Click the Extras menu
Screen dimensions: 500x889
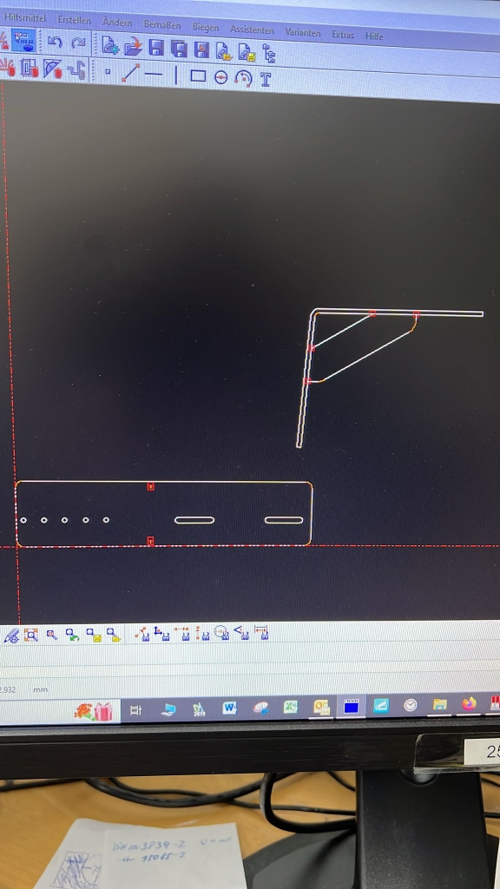343,34
